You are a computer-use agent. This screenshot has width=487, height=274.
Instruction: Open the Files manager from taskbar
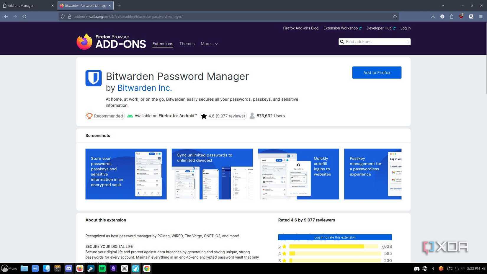(24, 268)
